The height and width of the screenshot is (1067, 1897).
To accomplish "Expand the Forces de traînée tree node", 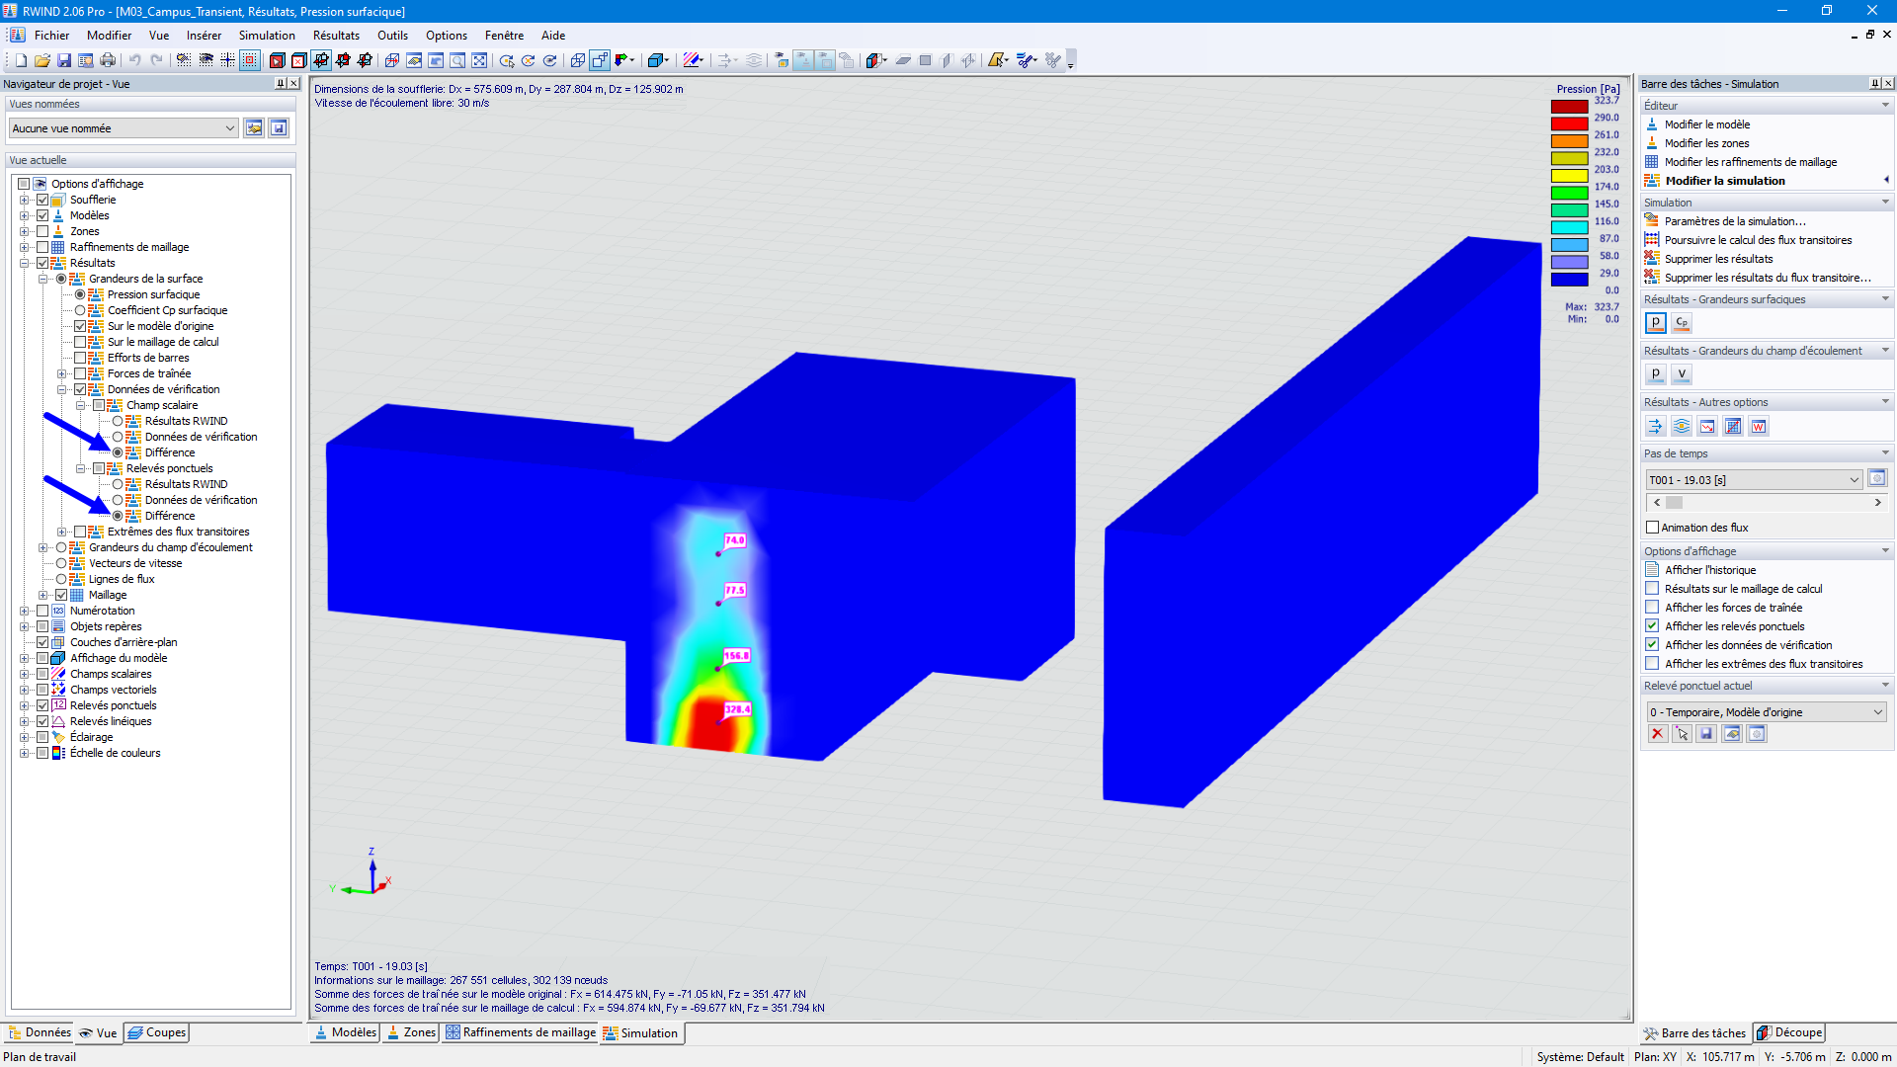I will [x=61, y=373].
